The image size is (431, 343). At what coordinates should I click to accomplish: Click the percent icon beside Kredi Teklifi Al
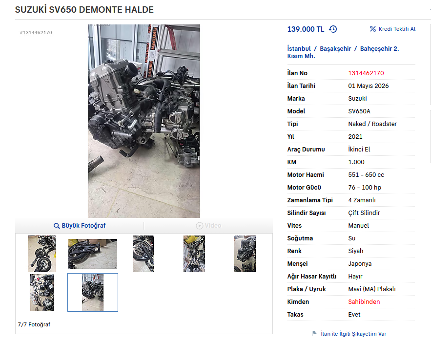[x=373, y=29]
